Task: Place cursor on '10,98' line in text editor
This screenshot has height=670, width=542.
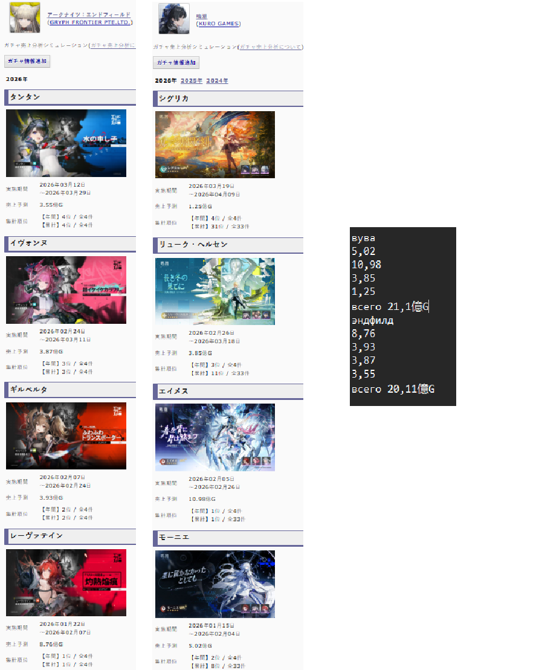Action: point(366,265)
